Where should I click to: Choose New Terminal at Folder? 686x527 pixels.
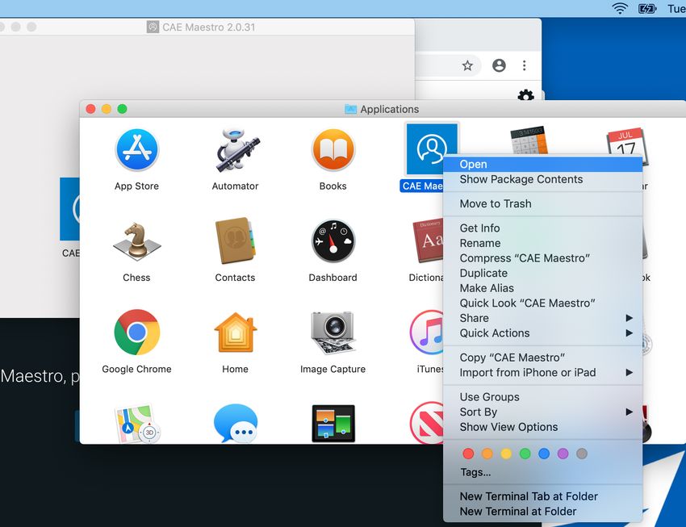542,511
